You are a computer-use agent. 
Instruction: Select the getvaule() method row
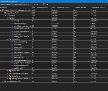click(54, 55)
